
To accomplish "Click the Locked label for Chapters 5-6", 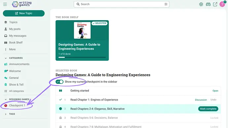I will click(x=214, y=118).
